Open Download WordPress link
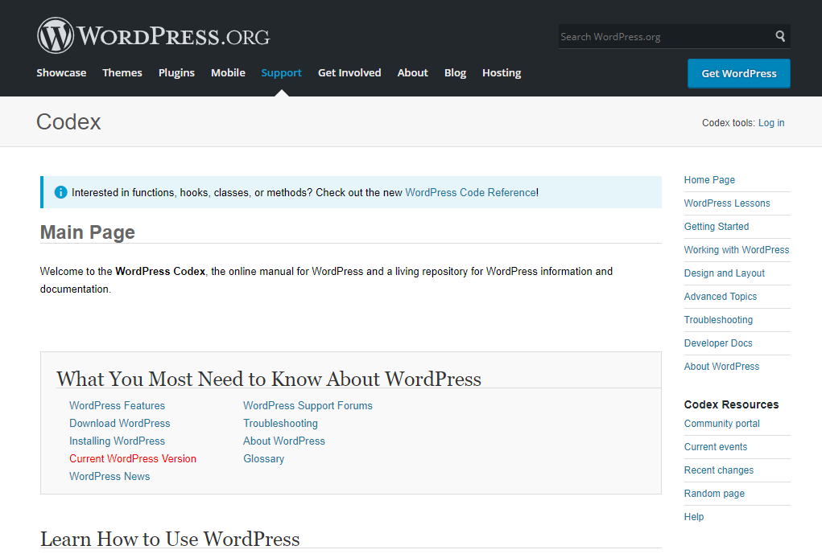This screenshot has width=822, height=558. click(119, 423)
